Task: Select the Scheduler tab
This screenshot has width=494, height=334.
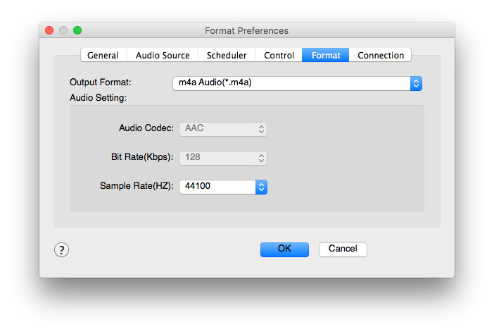Action: [x=227, y=55]
